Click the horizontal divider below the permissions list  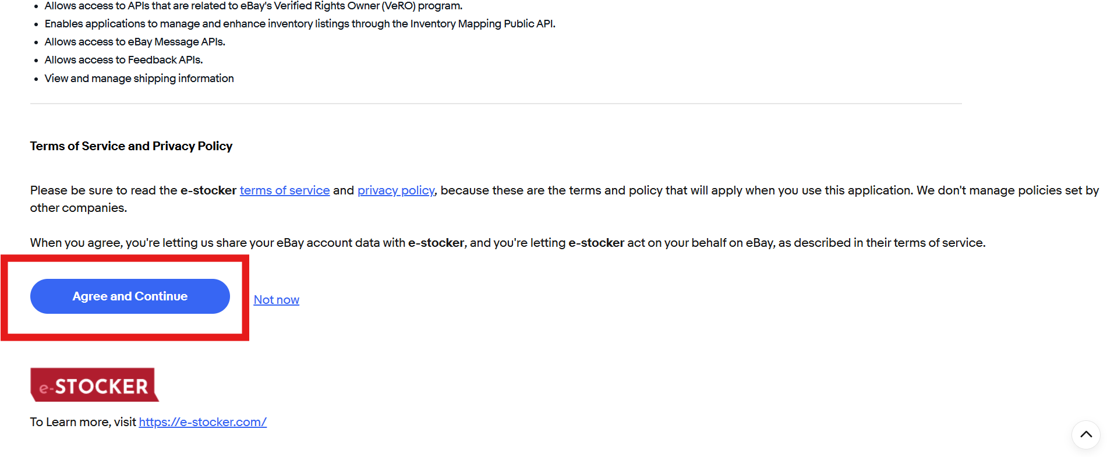(x=495, y=104)
